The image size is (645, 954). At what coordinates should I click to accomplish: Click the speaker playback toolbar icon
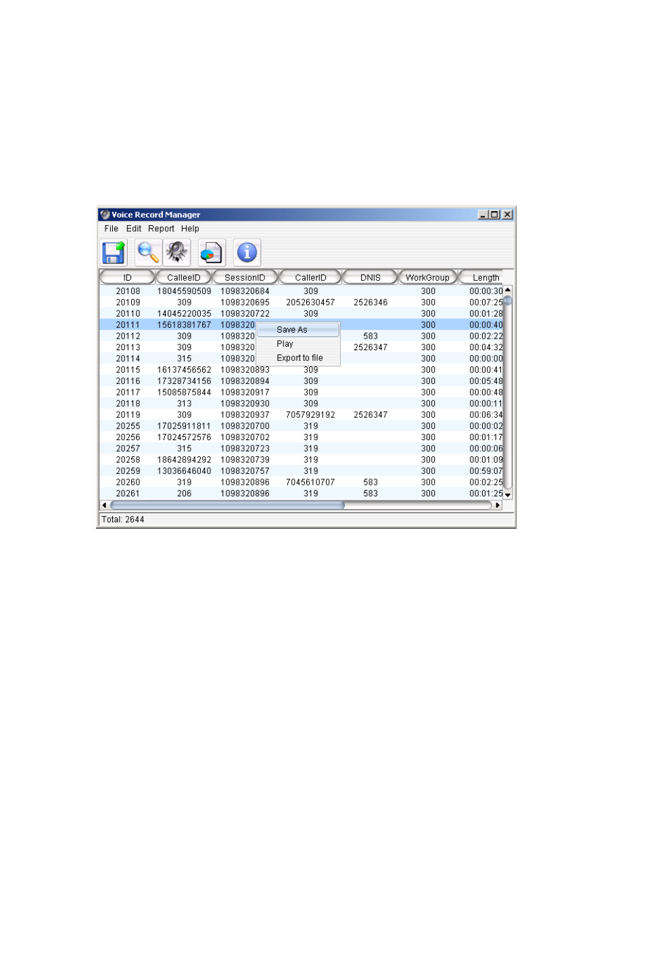[177, 253]
